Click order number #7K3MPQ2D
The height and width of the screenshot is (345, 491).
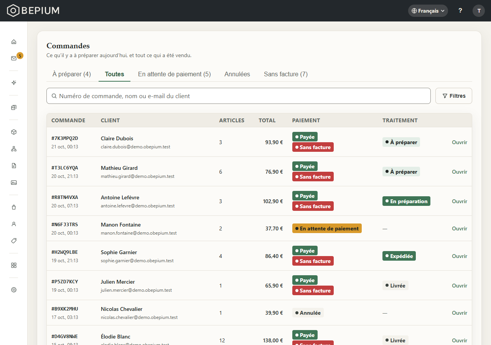click(x=65, y=138)
